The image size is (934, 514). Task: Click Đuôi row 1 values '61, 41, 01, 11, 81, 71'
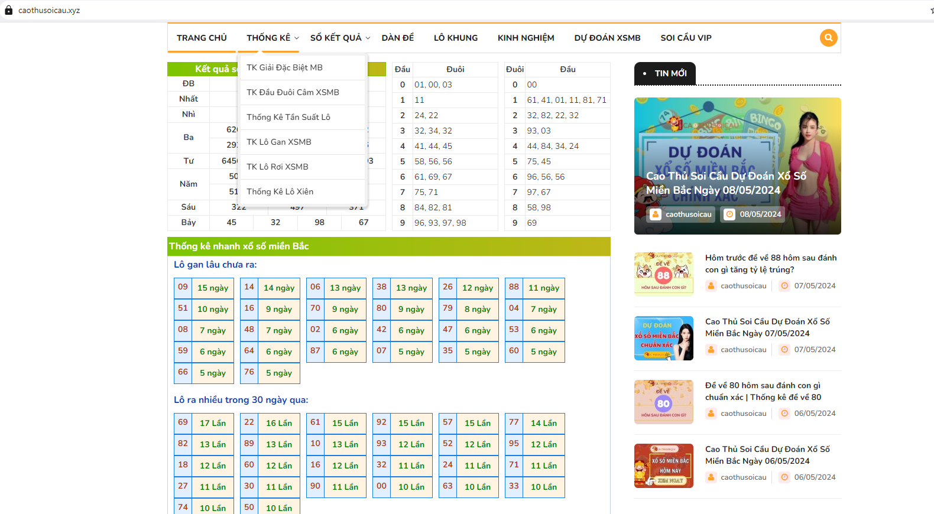click(x=567, y=100)
